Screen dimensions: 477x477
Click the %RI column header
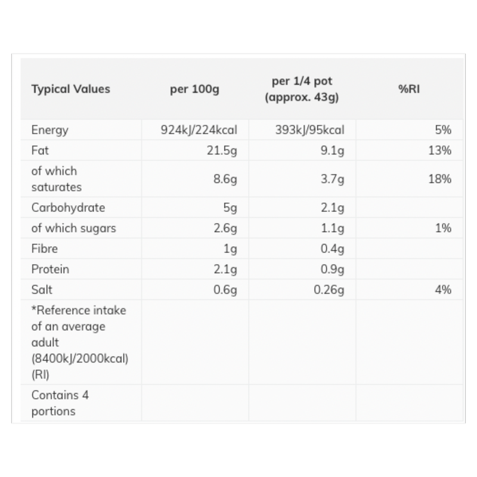(x=409, y=89)
